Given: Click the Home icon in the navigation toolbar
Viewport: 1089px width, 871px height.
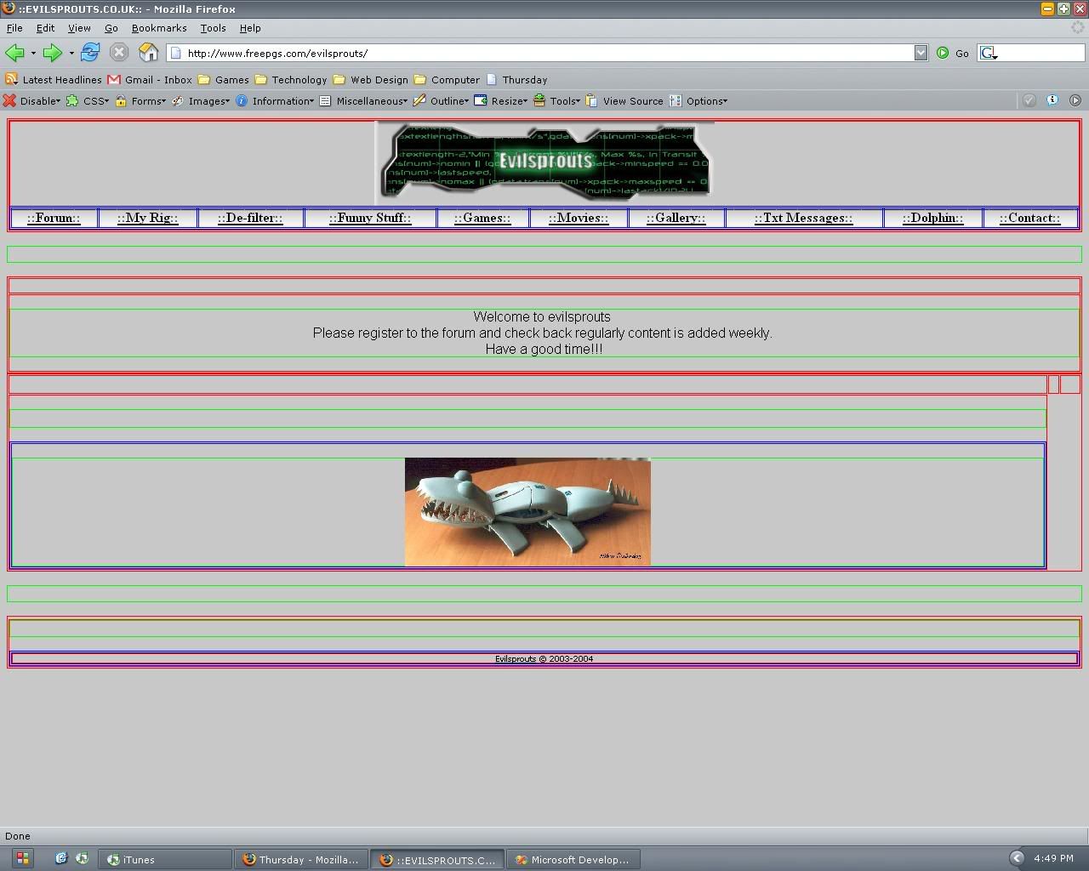Looking at the screenshot, I should (149, 53).
